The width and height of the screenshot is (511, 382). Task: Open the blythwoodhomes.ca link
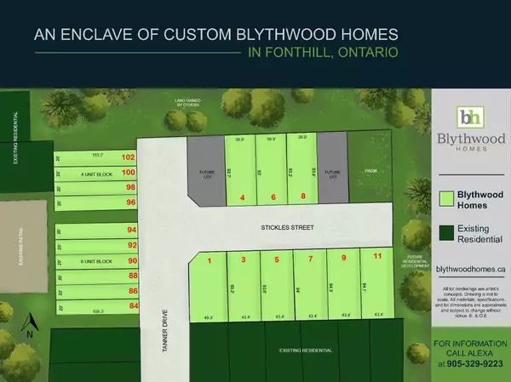(x=471, y=270)
